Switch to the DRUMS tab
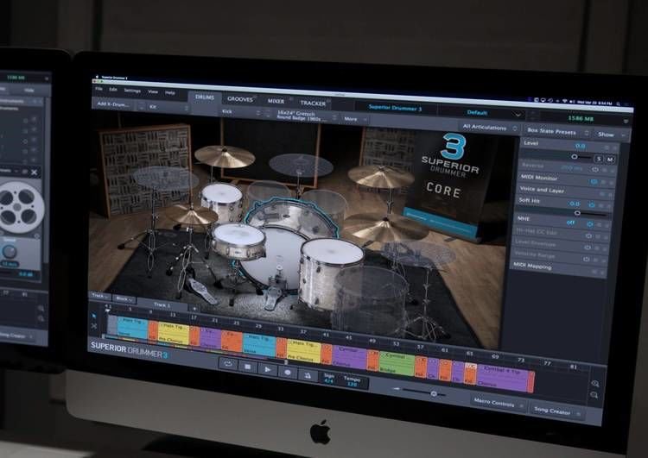The height and width of the screenshot is (458, 648). click(205, 97)
